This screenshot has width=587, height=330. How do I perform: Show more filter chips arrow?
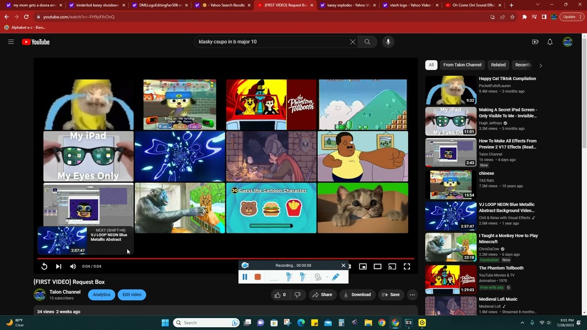click(x=541, y=66)
